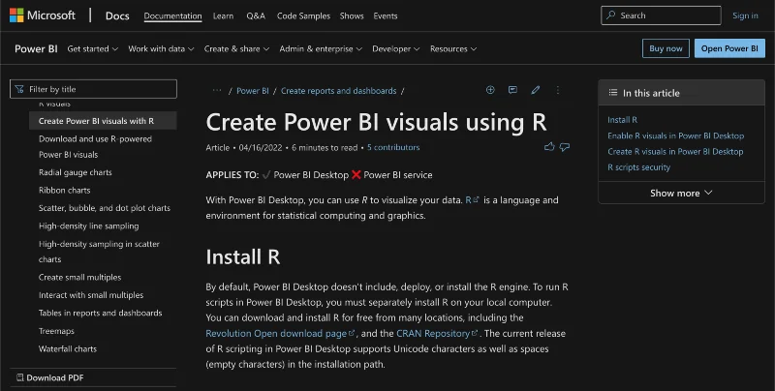Click the thumbs up icon
This screenshot has height=391, width=775.
549,147
